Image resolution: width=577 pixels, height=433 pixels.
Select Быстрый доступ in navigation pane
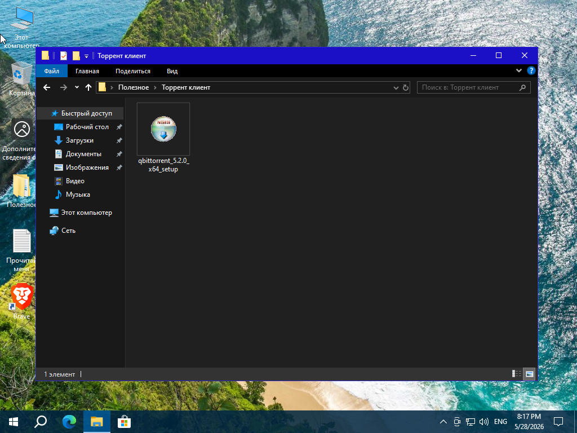(81, 113)
